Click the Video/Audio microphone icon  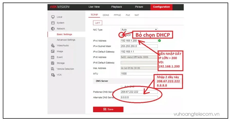coord(53,45)
